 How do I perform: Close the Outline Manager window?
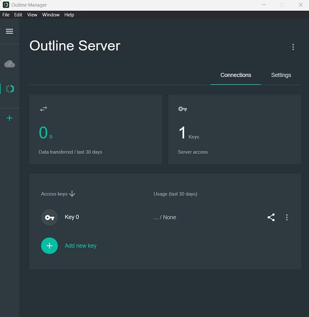coord(301,5)
